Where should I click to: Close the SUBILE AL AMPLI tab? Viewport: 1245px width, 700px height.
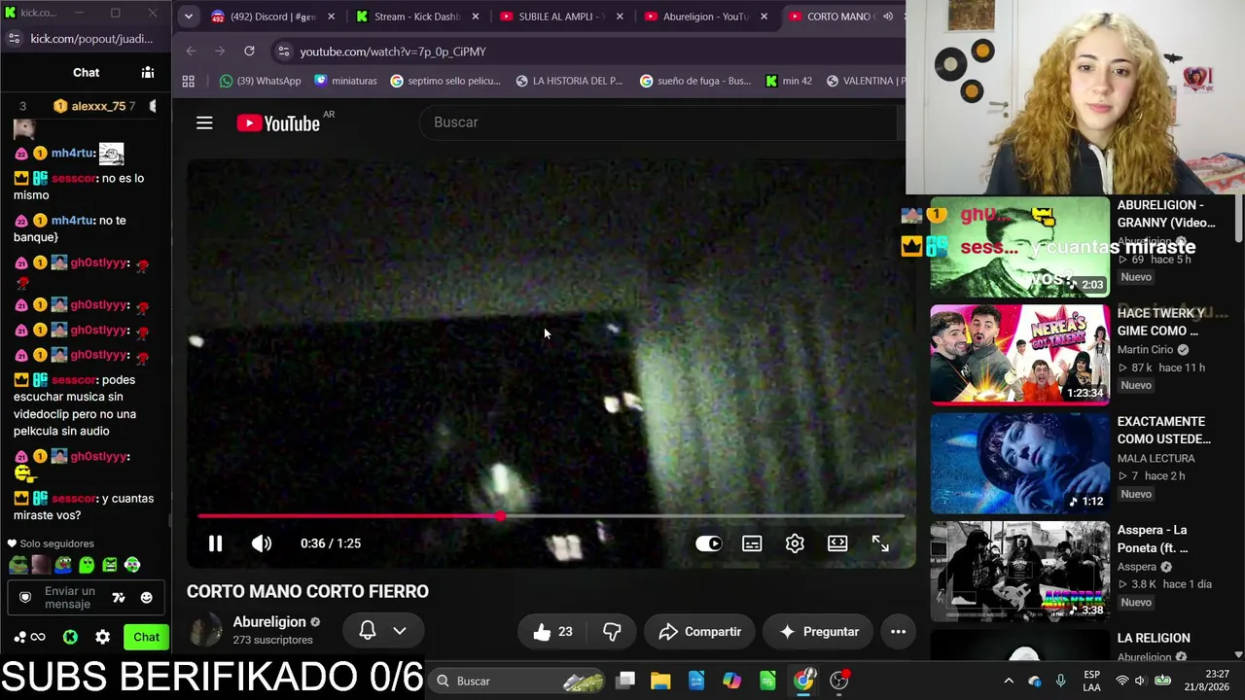coord(620,17)
